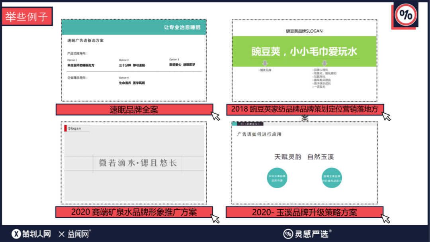
Task: Click the Option 1 label
Action: (72, 60)
